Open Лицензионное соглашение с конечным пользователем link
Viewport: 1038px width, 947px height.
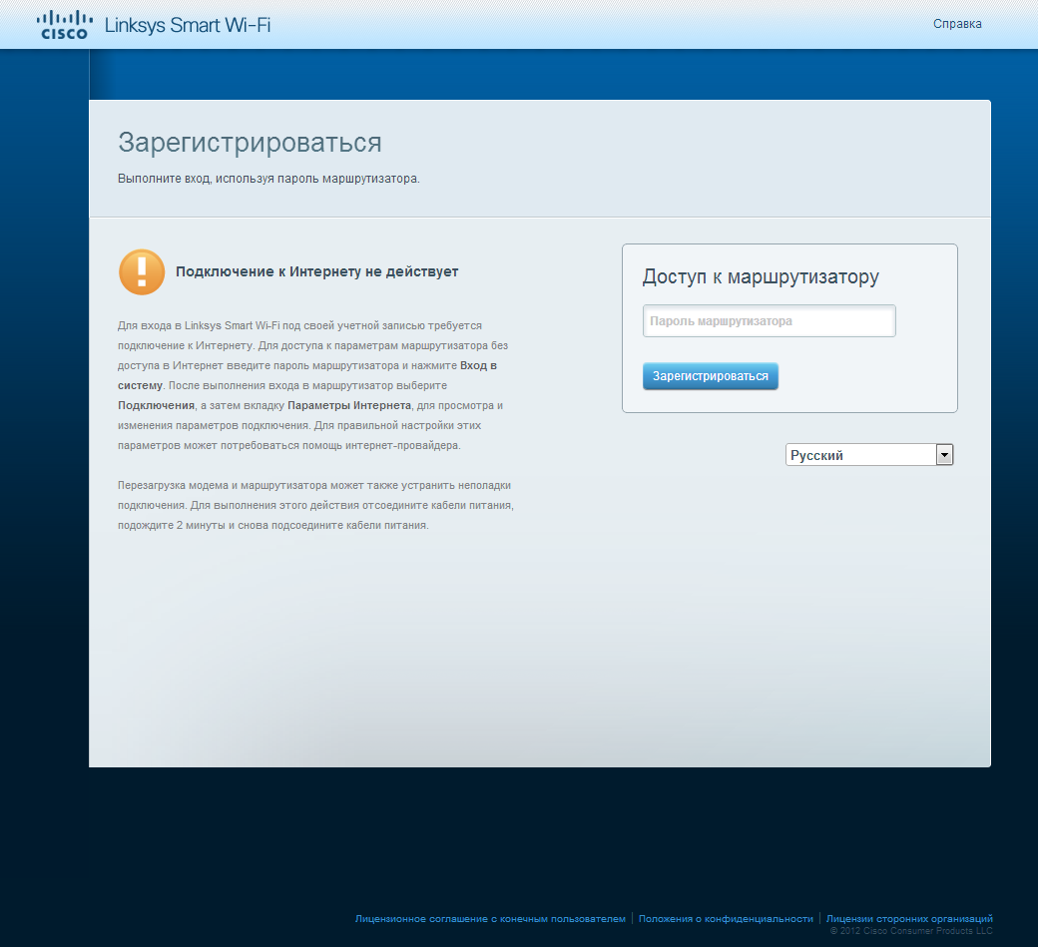(x=490, y=918)
